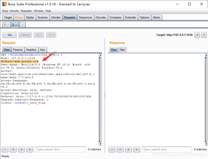The height and width of the screenshot is (159, 208).
Task: Click the cookie value i_need_flag
Action: click(x=36, y=103)
